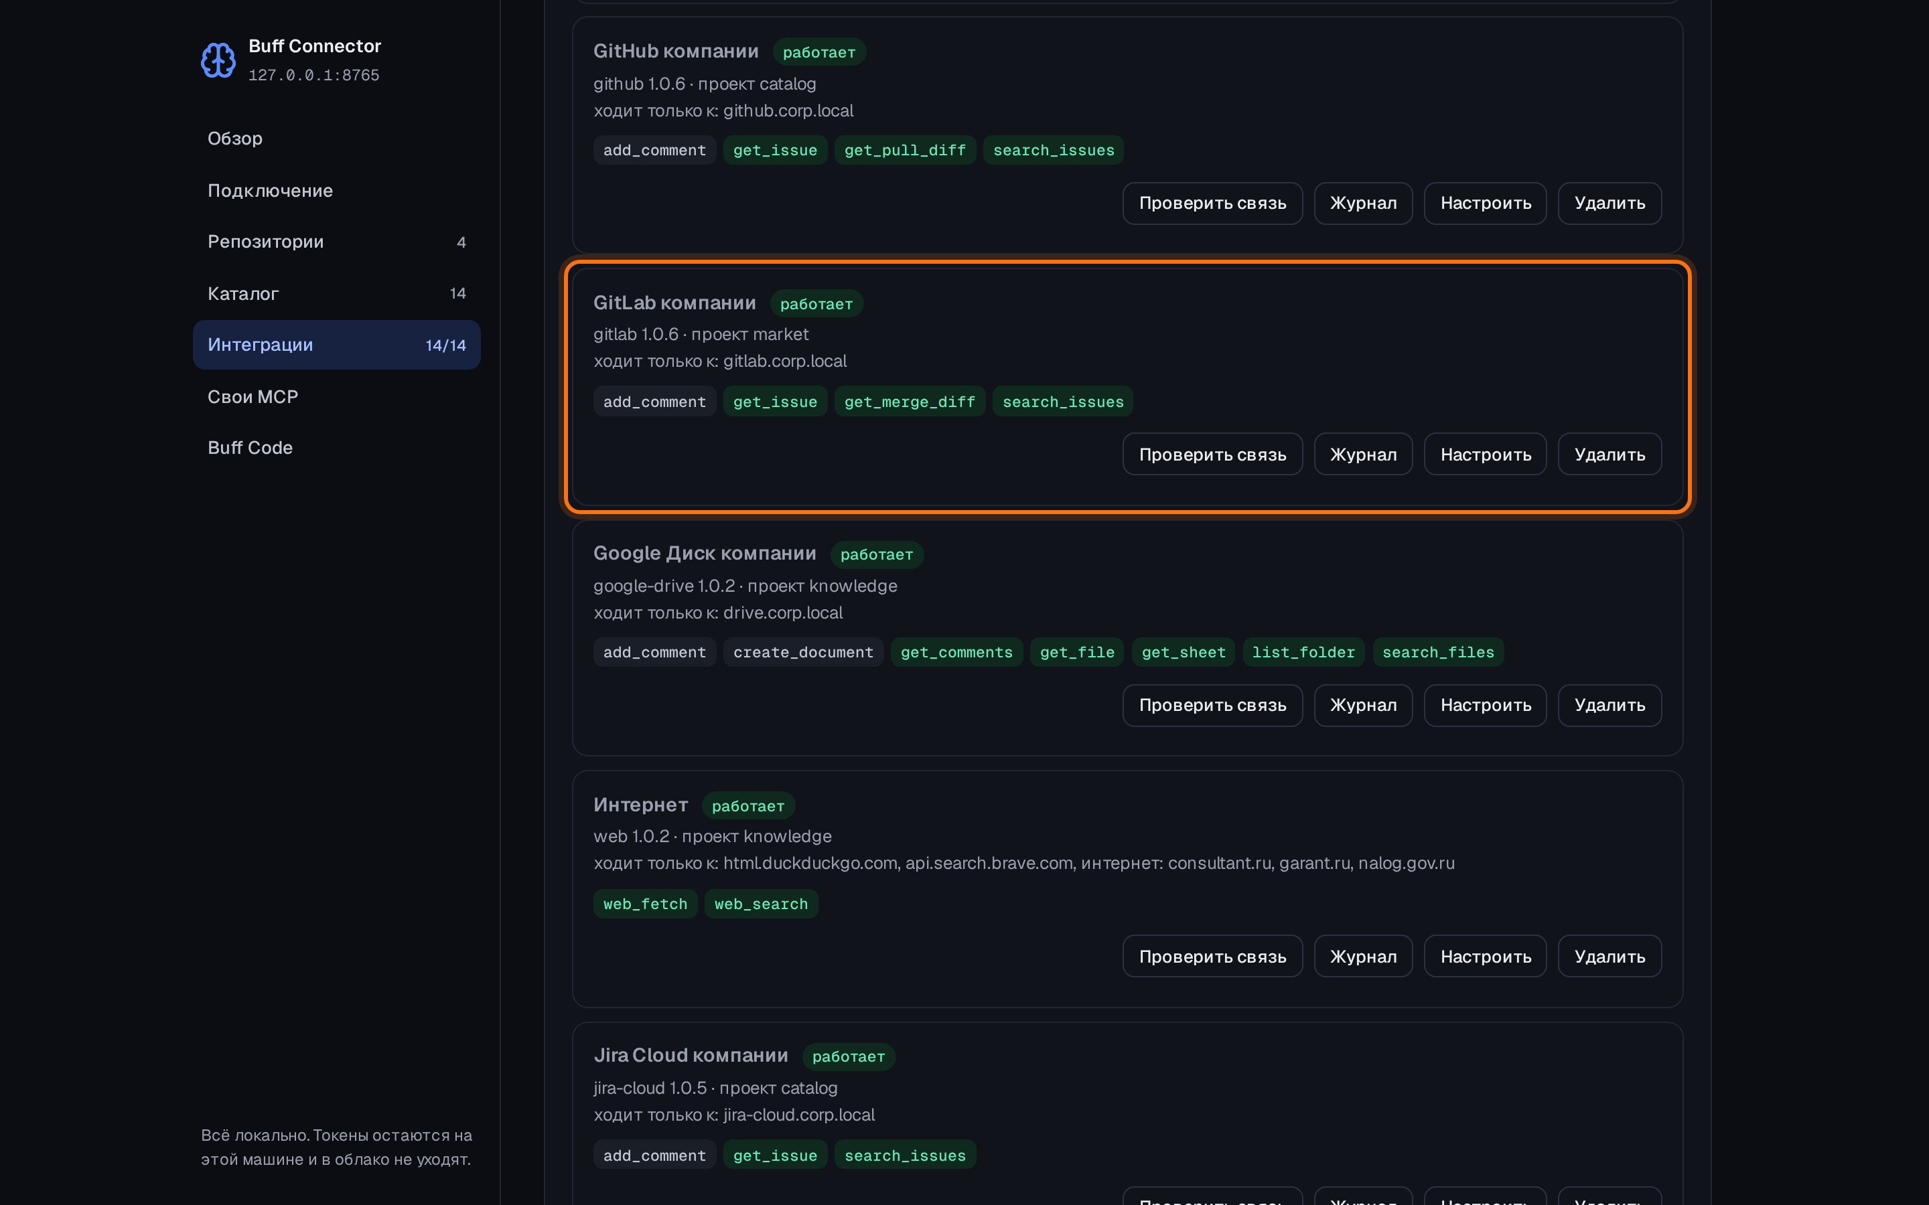Open Репозитории sidebar item
Image resolution: width=1929 pixels, height=1205 pixels.
point(336,242)
